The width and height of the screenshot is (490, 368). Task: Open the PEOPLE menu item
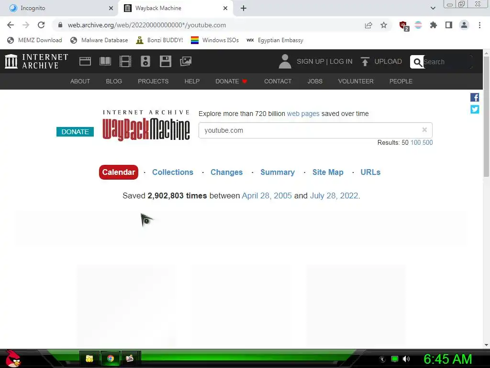coord(401,81)
